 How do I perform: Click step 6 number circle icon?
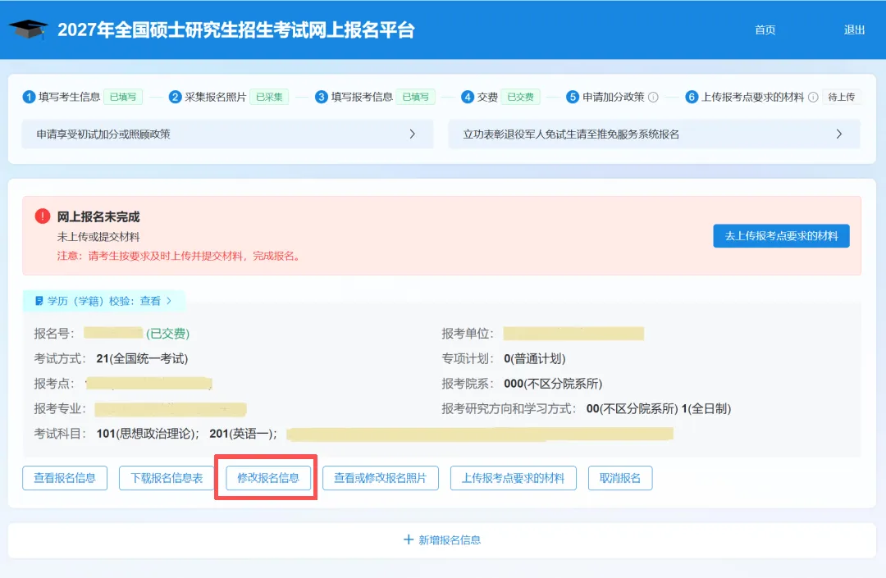pos(692,97)
